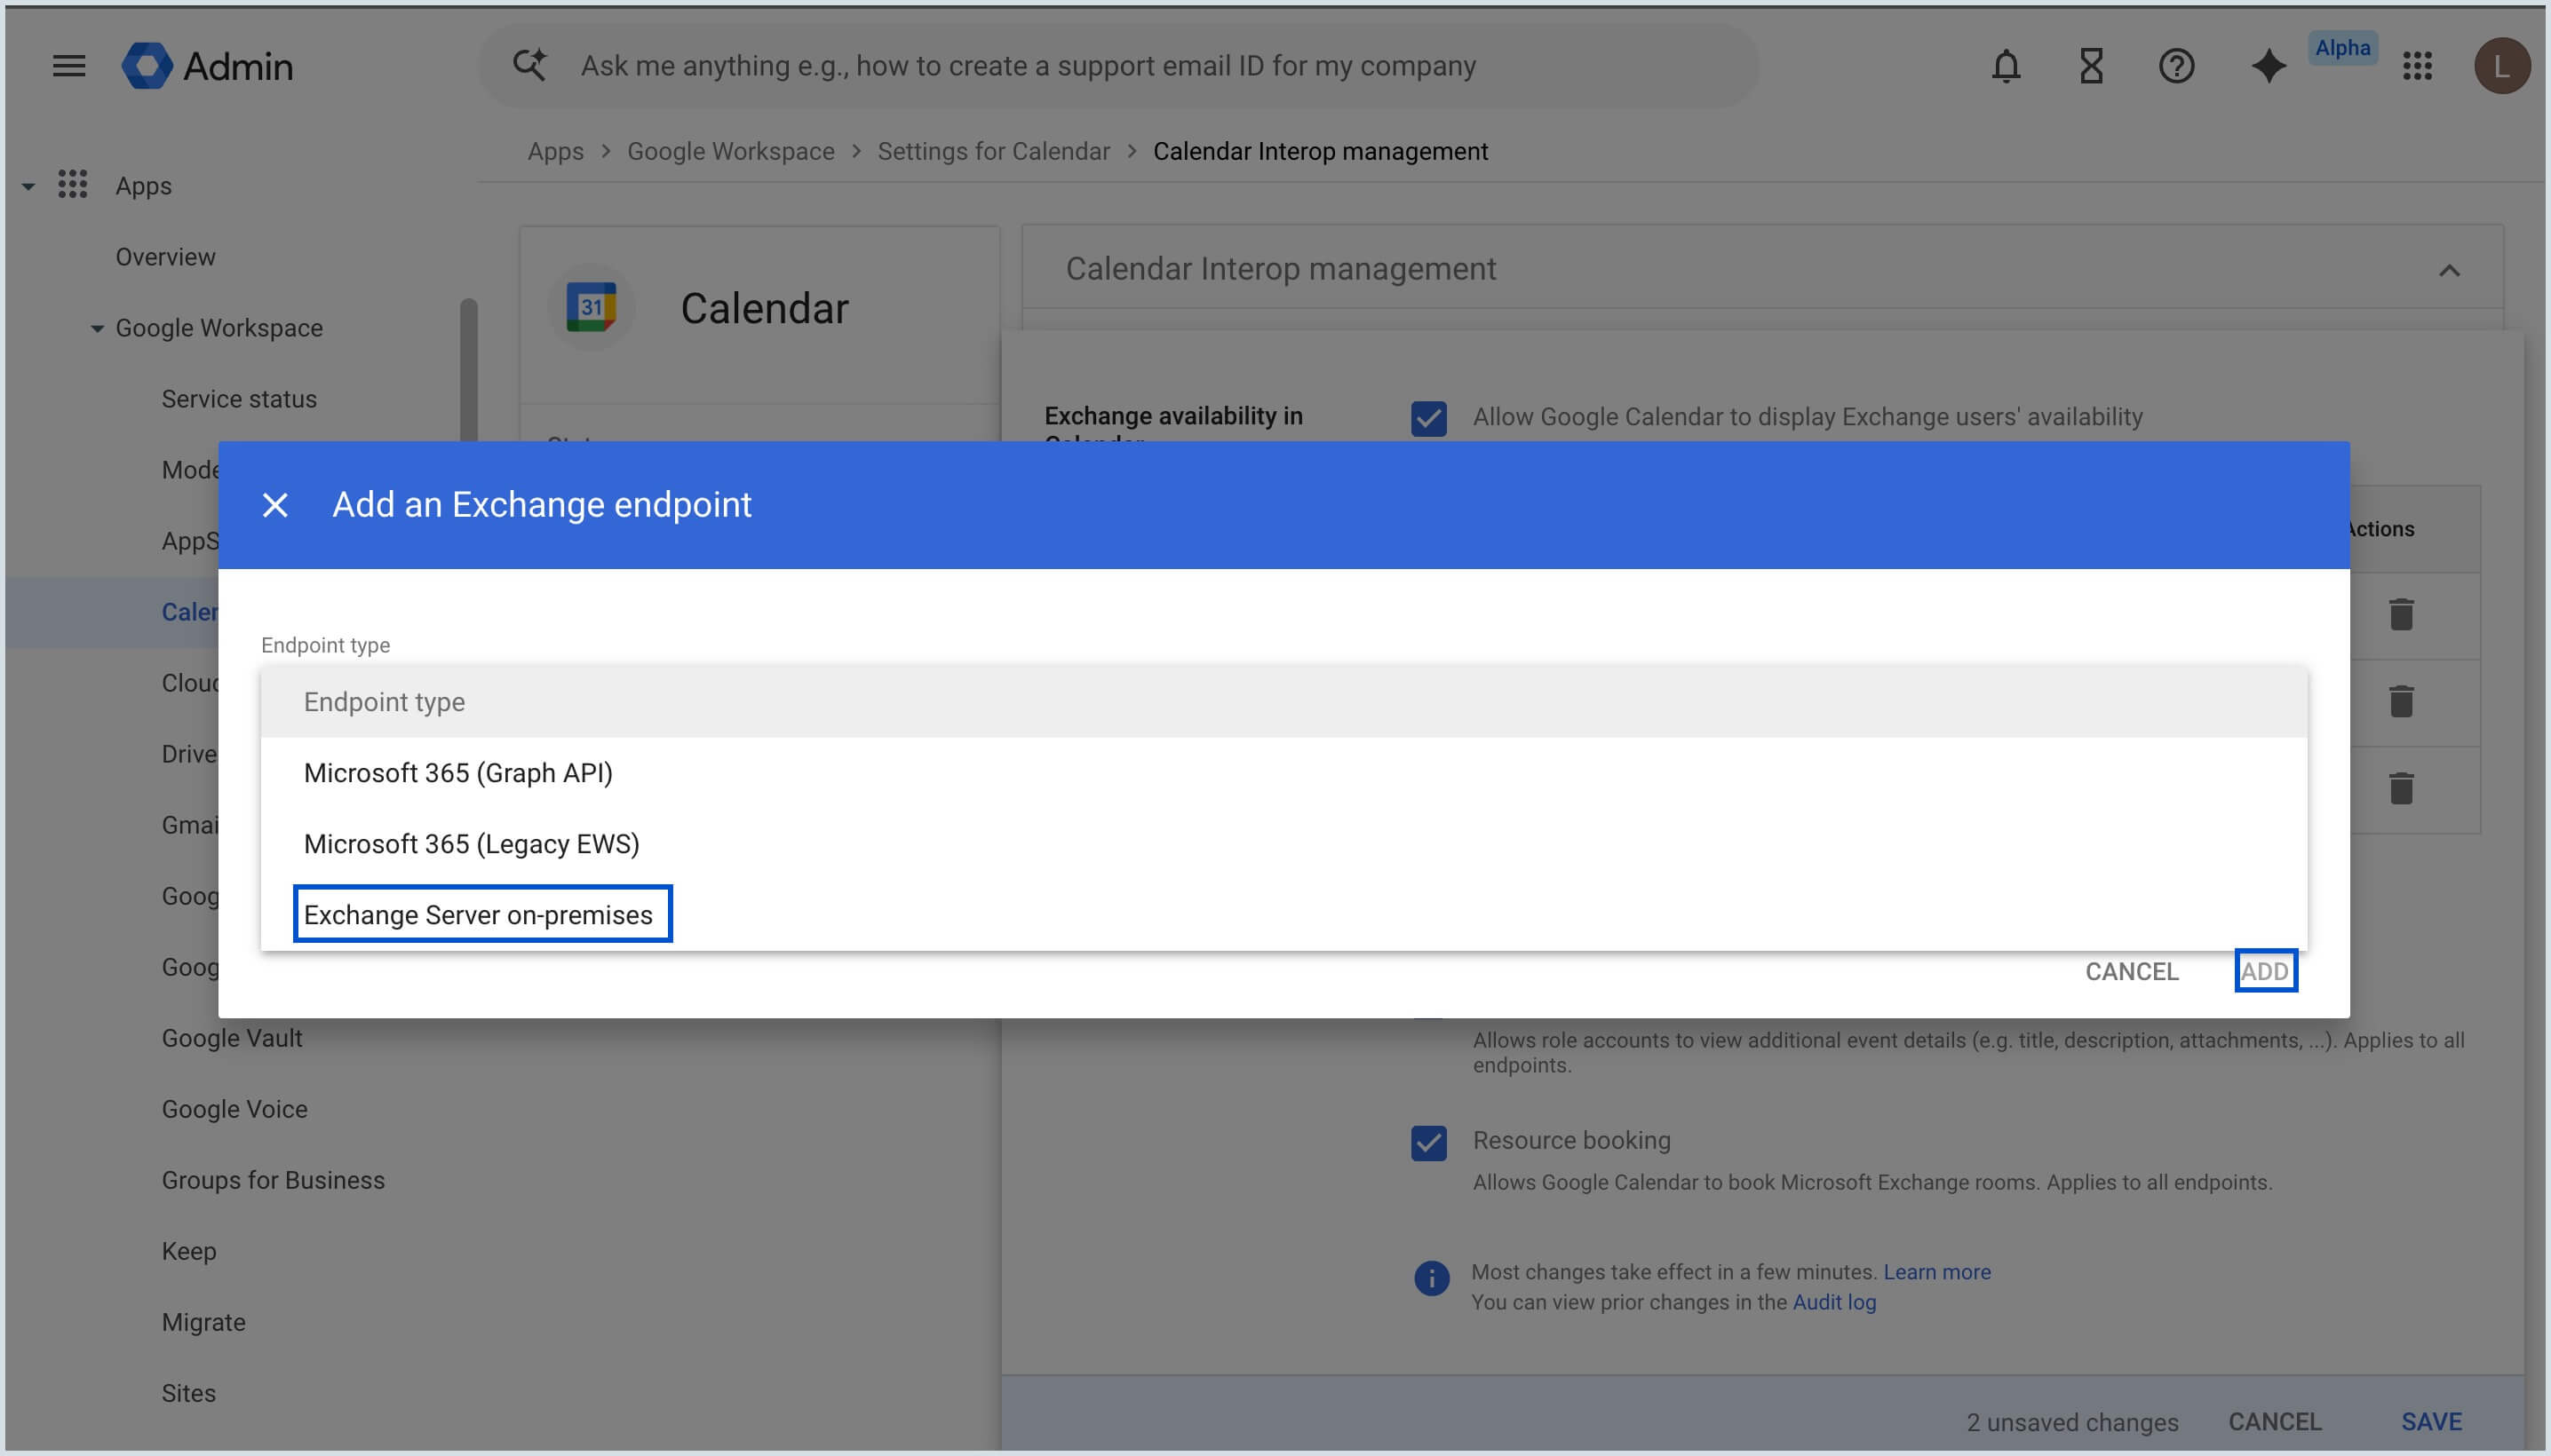Delete the second endpoint row

[x=2401, y=701]
